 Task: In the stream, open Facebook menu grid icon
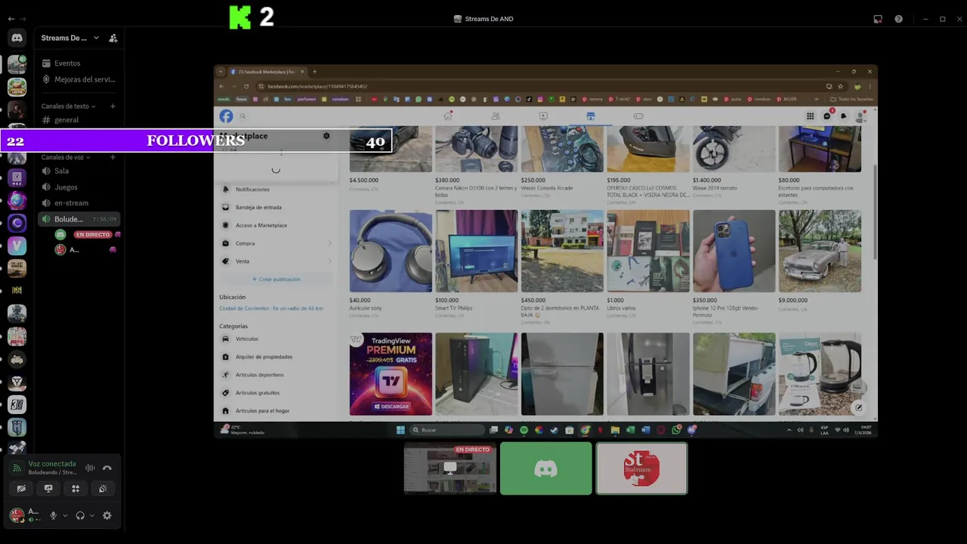[810, 116]
